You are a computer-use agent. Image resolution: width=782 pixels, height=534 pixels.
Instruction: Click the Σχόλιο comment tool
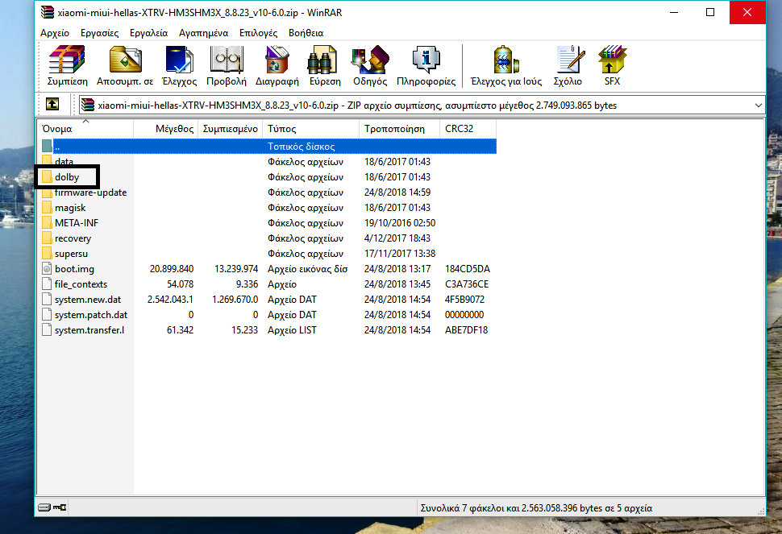(x=568, y=66)
